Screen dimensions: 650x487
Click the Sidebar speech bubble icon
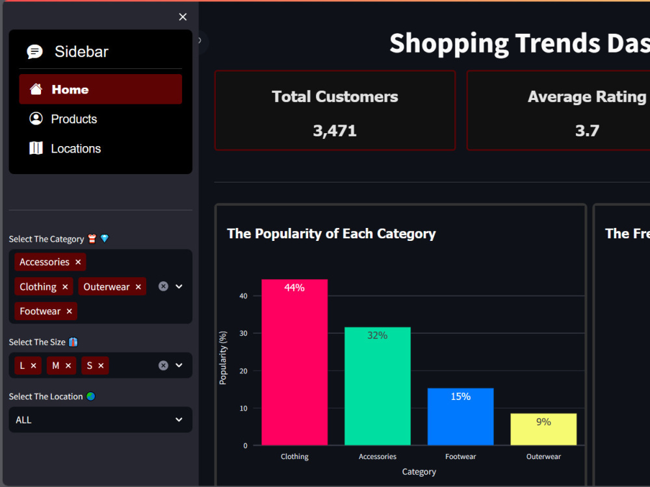pyautogui.click(x=35, y=51)
